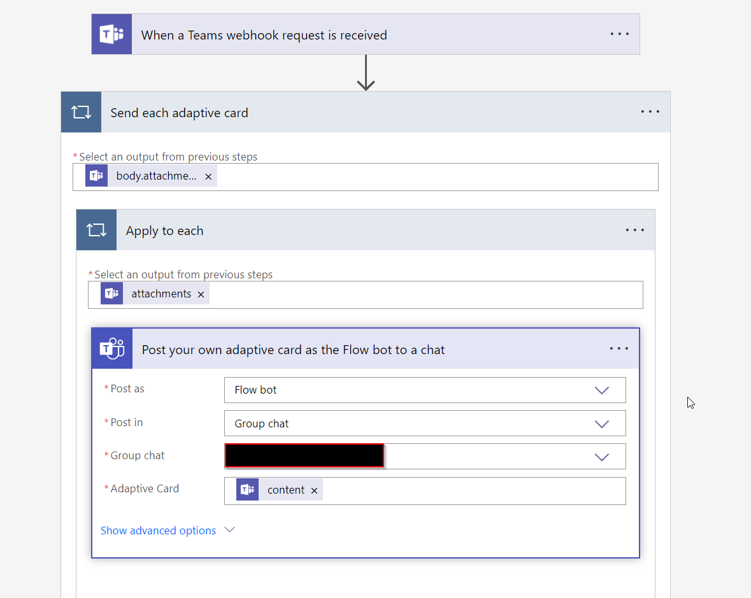Collapse Post your own adaptive card header
The width and height of the screenshot is (751, 598).
coord(366,348)
